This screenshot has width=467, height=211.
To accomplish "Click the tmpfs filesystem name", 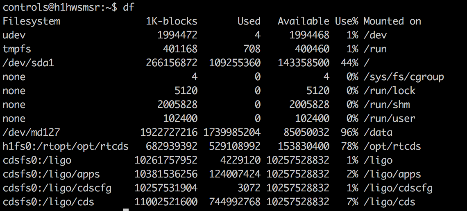I will pyautogui.click(x=17, y=49).
